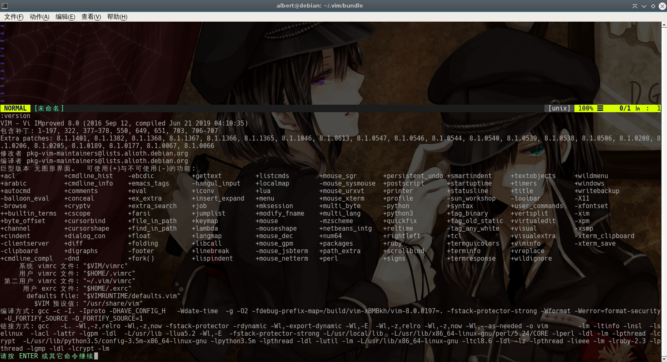Click the 0/1 line counter in statusline
The image size is (667, 362).
coord(625,108)
